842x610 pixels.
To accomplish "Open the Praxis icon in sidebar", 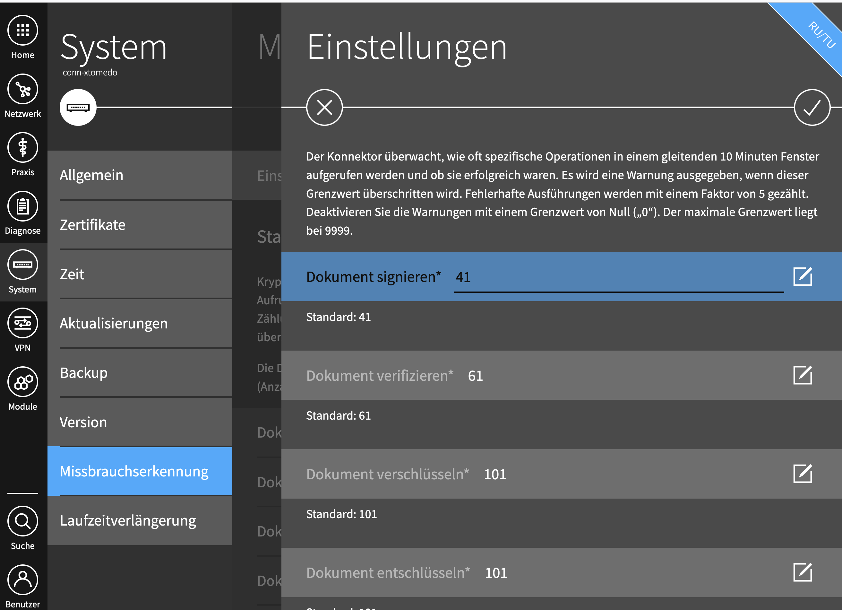I will click(23, 147).
